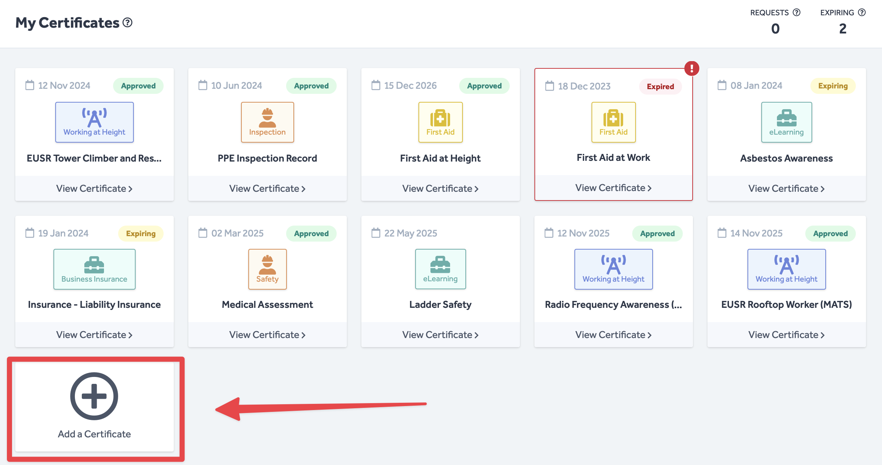
Task: Click the Business Insurance icon tile
Action: click(x=94, y=269)
